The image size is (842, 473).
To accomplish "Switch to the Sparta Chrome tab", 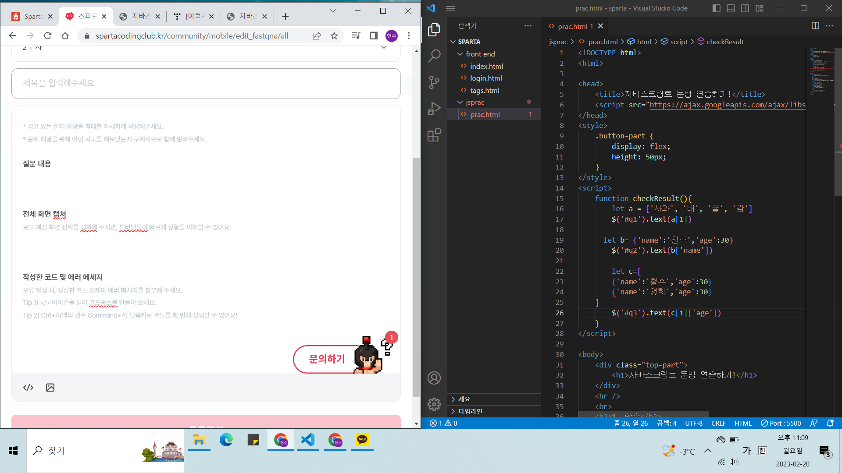I will point(32,17).
